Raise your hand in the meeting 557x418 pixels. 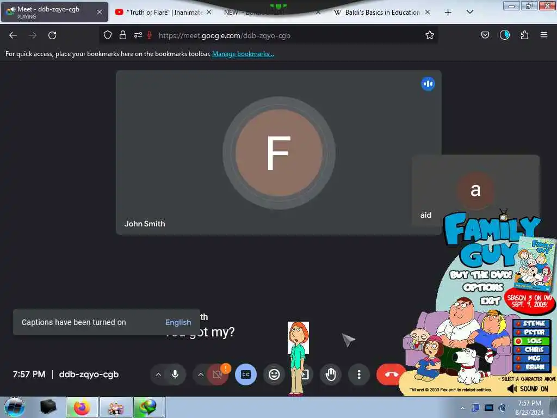tap(330, 374)
